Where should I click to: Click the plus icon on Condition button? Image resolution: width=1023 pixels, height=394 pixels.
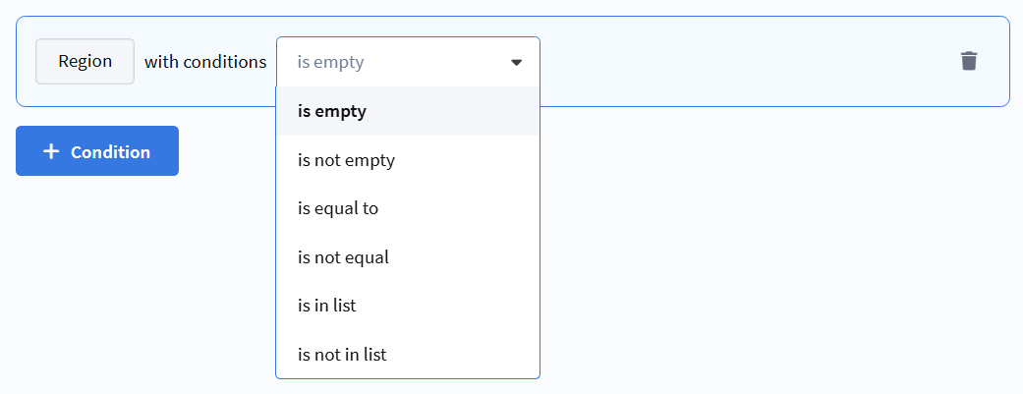pyautogui.click(x=51, y=151)
